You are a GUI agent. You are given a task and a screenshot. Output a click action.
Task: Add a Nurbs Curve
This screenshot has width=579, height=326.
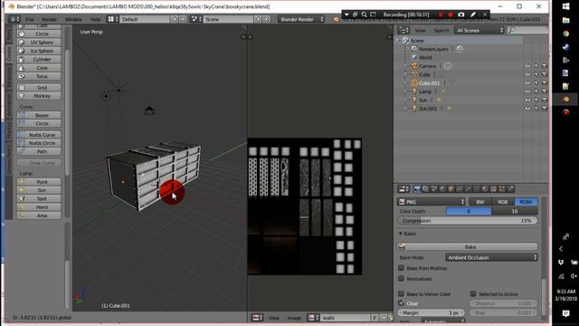[39, 135]
